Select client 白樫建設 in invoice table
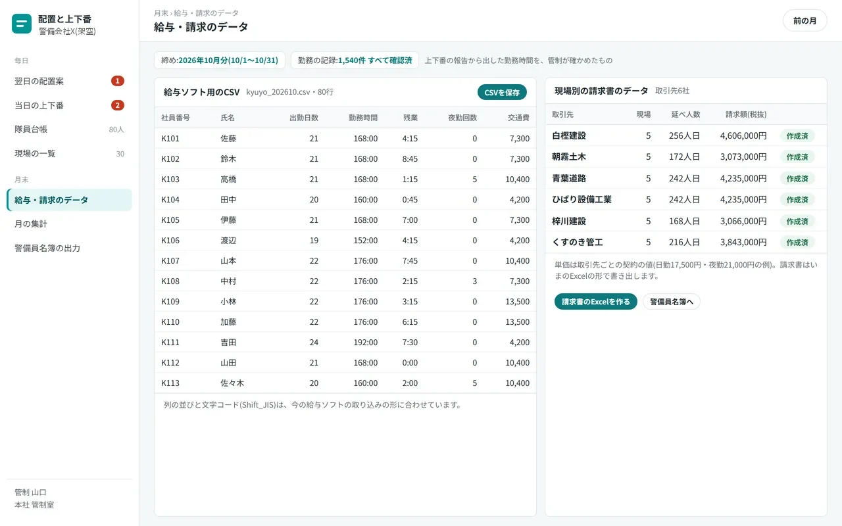The width and height of the screenshot is (842, 526). click(569, 135)
